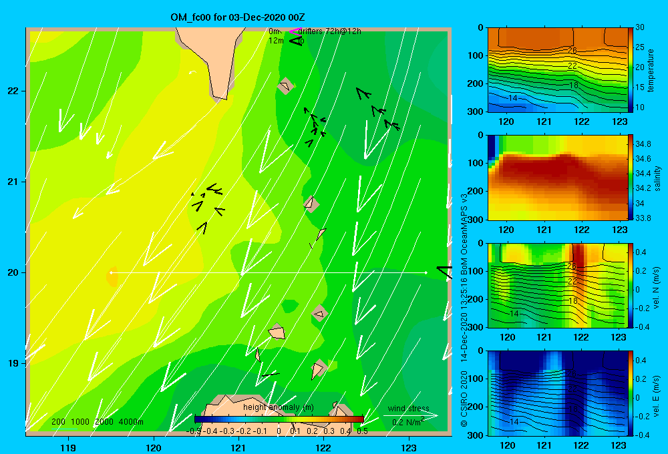Click the vertical CSIRO OceanMAPS copyright text
The height and width of the screenshot is (454, 668).
coord(464,310)
